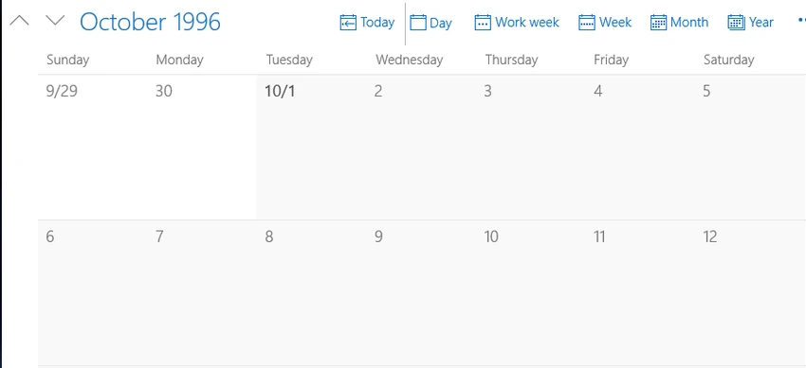Click the Work week label

527,23
